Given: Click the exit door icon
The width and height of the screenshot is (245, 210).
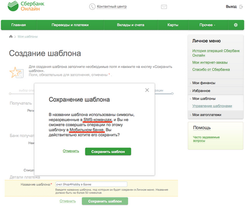Looking at the screenshot, I should point(241,7).
